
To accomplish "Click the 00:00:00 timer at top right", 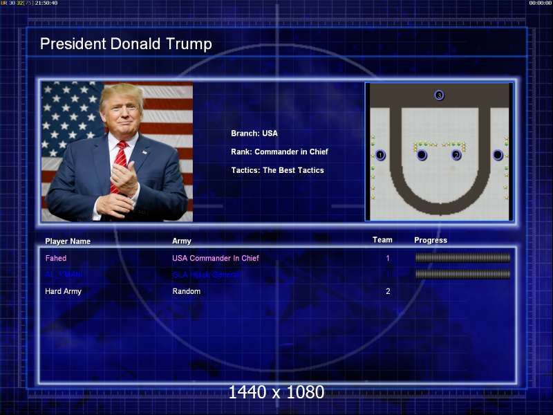I will pos(540,3).
